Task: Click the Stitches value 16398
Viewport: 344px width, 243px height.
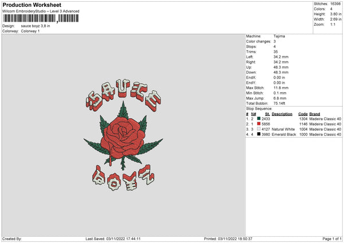Action: click(x=335, y=4)
